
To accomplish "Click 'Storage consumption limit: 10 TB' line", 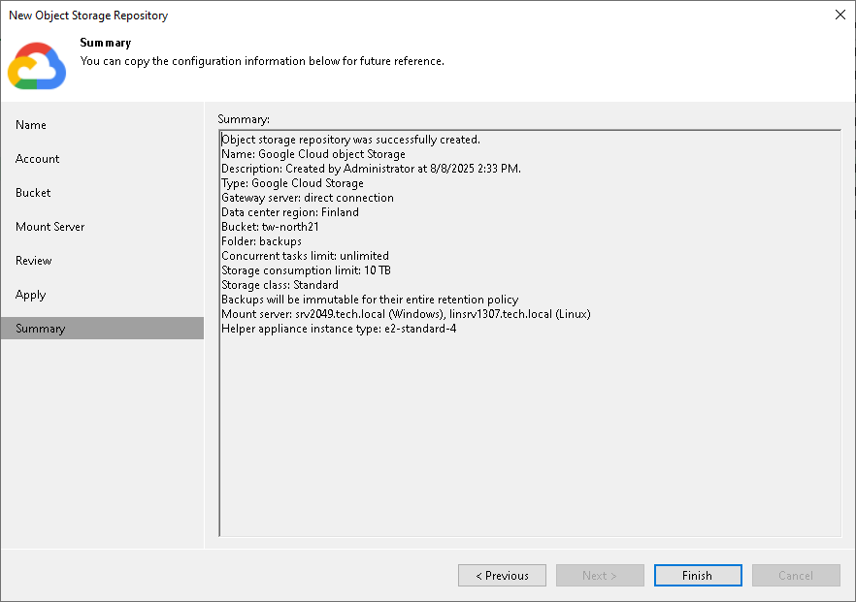I will click(x=306, y=270).
